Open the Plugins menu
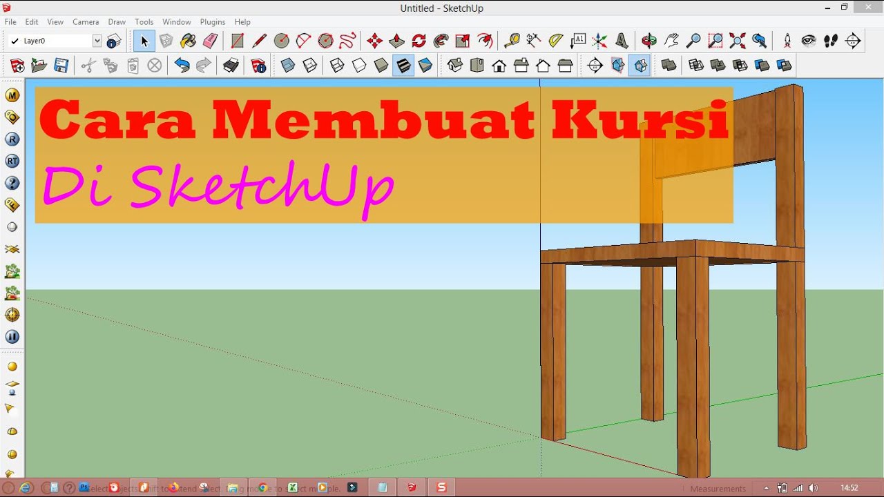The width and height of the screenshot is (884, 497). pos(212,22)
